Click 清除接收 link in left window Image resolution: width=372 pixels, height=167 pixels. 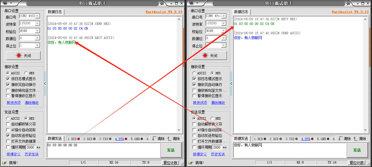pos(32,103)
